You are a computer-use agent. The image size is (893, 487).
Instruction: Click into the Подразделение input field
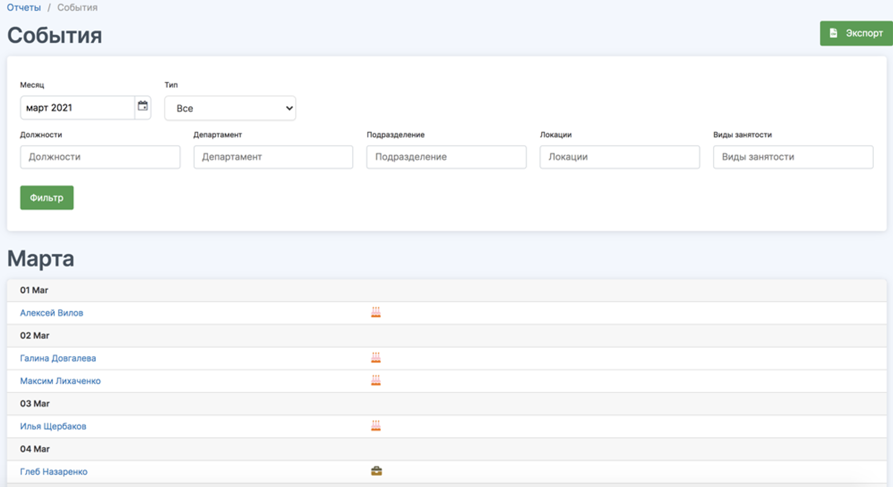(446, 157)
